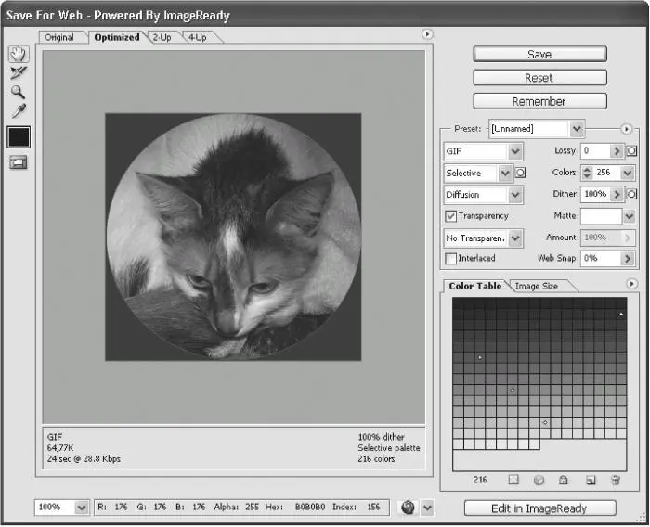Screen dimensions: 650x527
Task: Click preview in browser globe icon
Action: 406,508
